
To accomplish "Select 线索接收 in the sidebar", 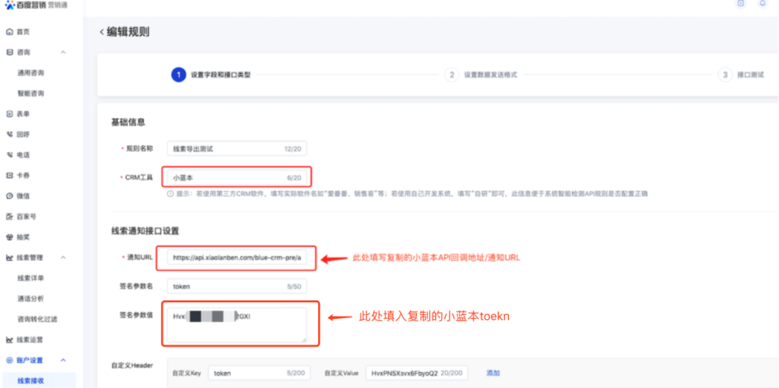I will click(x=30, y=380).
